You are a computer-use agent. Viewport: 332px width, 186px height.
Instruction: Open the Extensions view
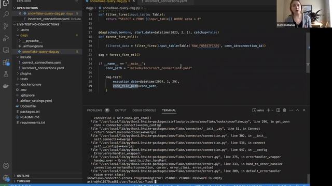coord(6,62)
